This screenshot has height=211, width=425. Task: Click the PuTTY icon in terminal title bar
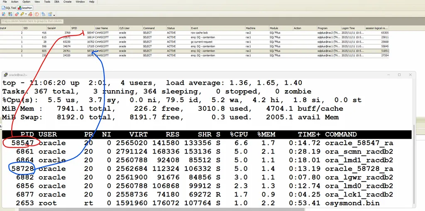[x=5, y=75]
